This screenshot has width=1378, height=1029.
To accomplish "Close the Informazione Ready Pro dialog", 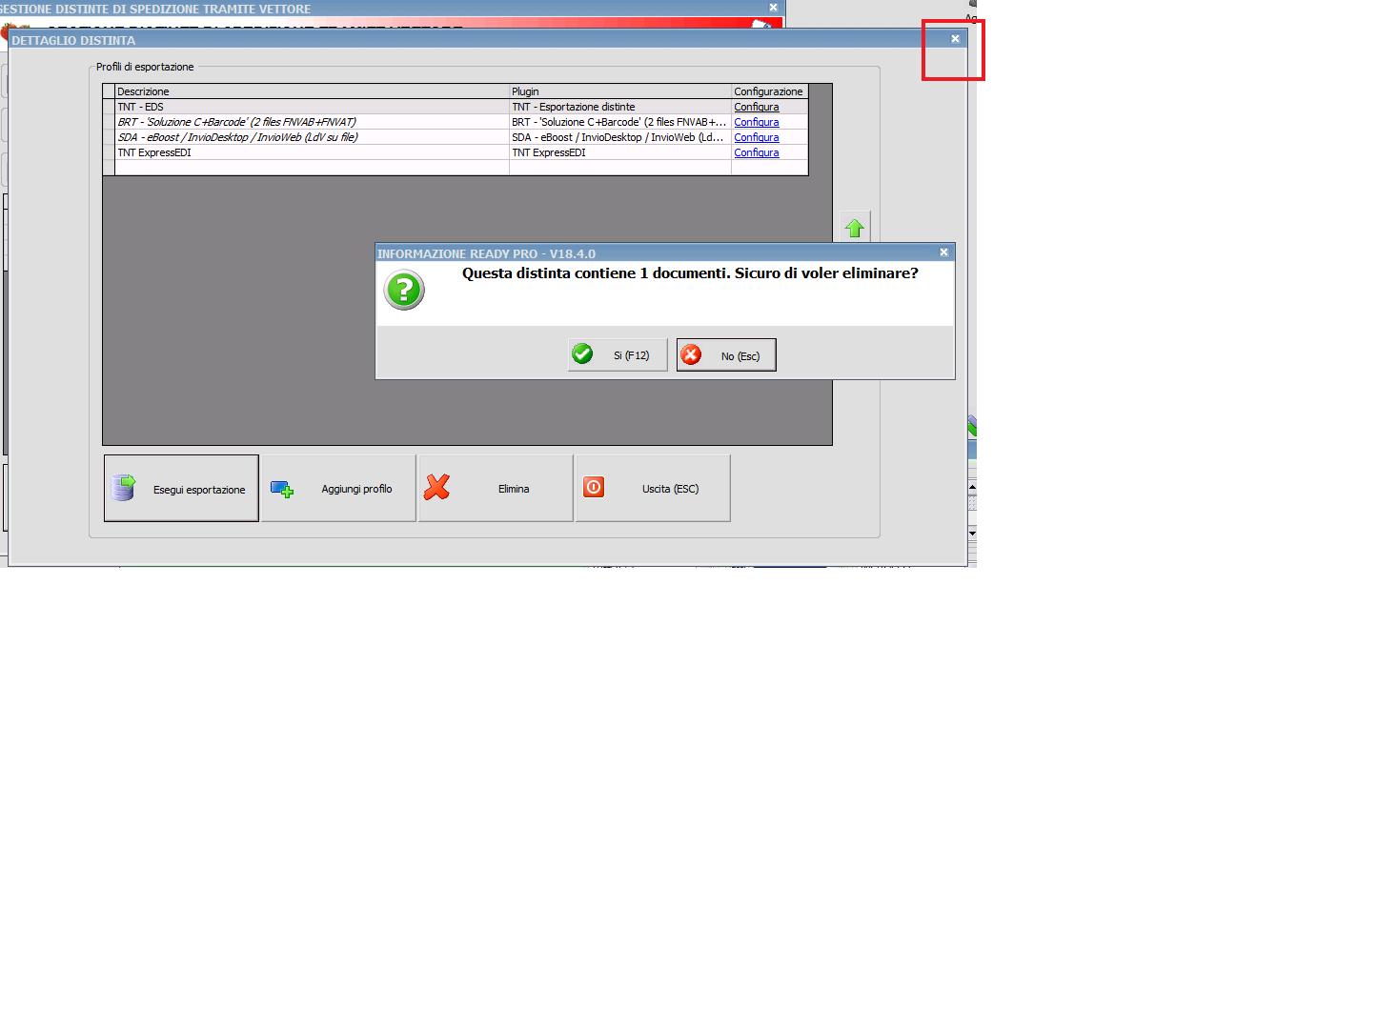I will pos(943,252).
